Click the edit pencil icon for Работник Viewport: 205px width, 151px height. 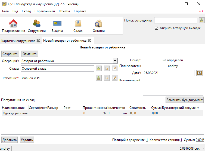(115, 78)
